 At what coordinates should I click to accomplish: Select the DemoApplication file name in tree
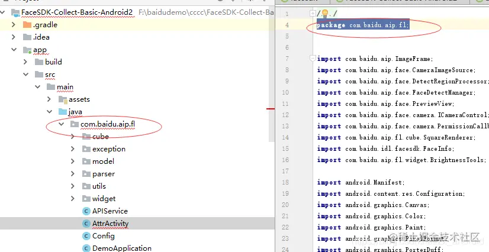click(122, 248)
